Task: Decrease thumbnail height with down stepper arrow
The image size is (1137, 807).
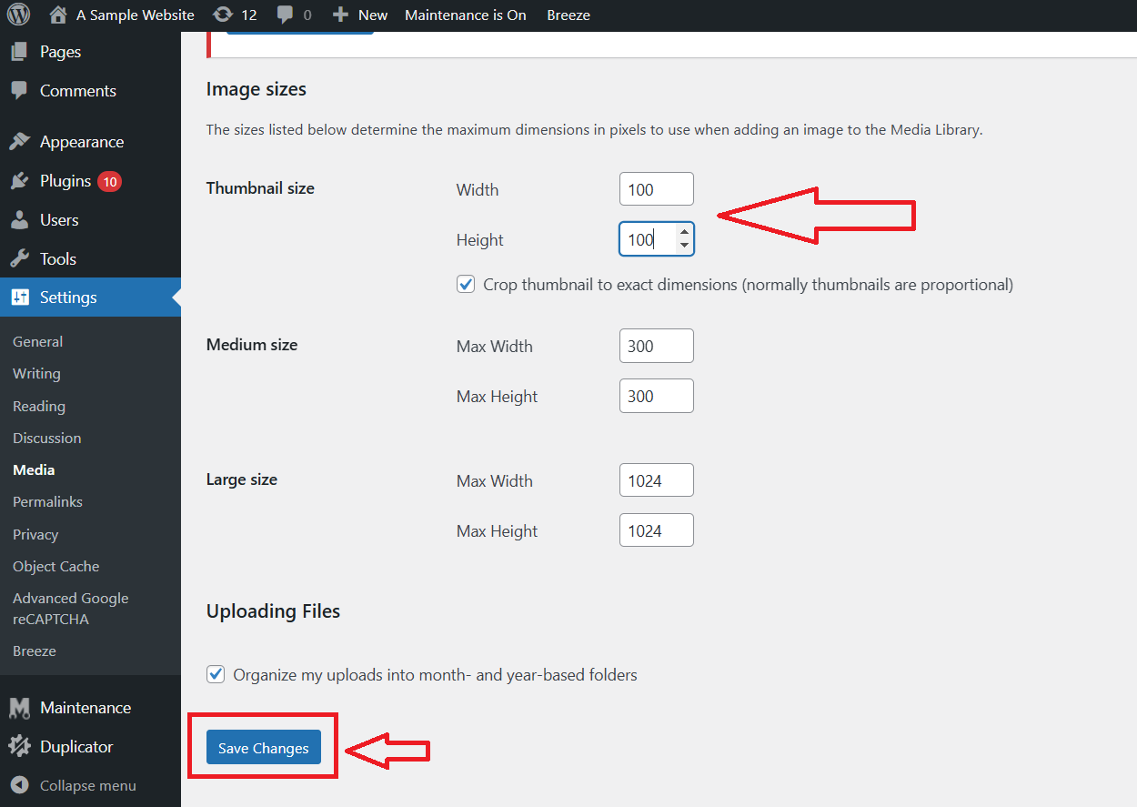Action: point(684,246)
